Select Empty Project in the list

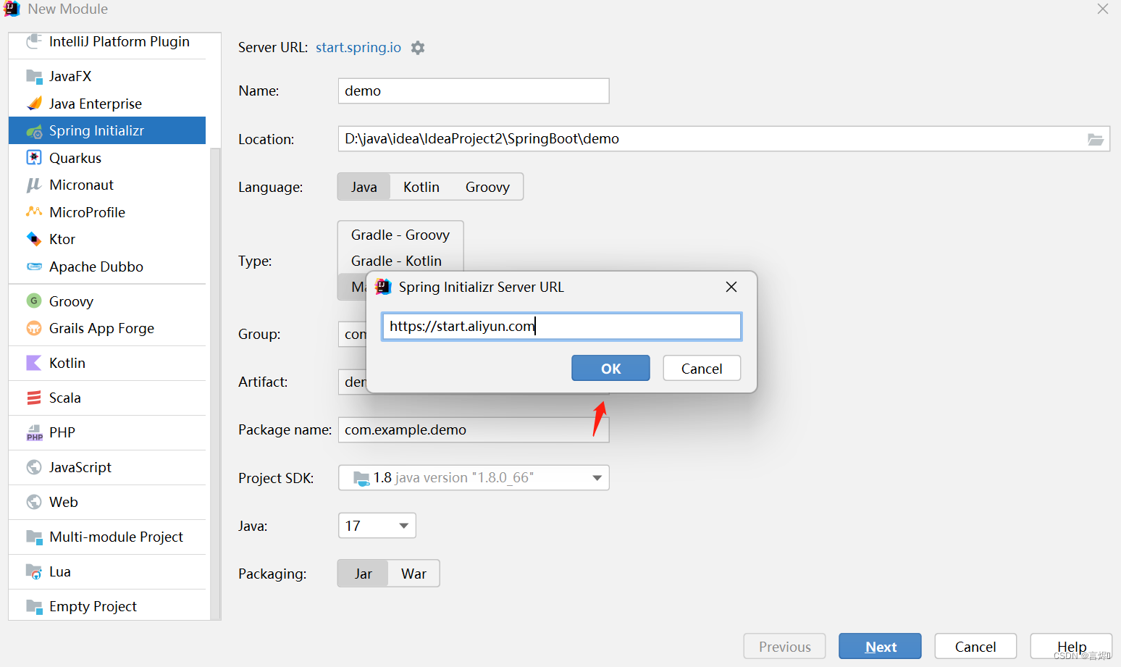coord(107,606)
